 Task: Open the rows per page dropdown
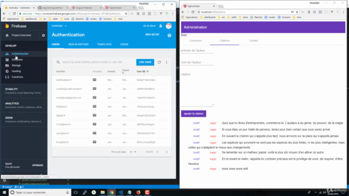[x=133, y=152]
